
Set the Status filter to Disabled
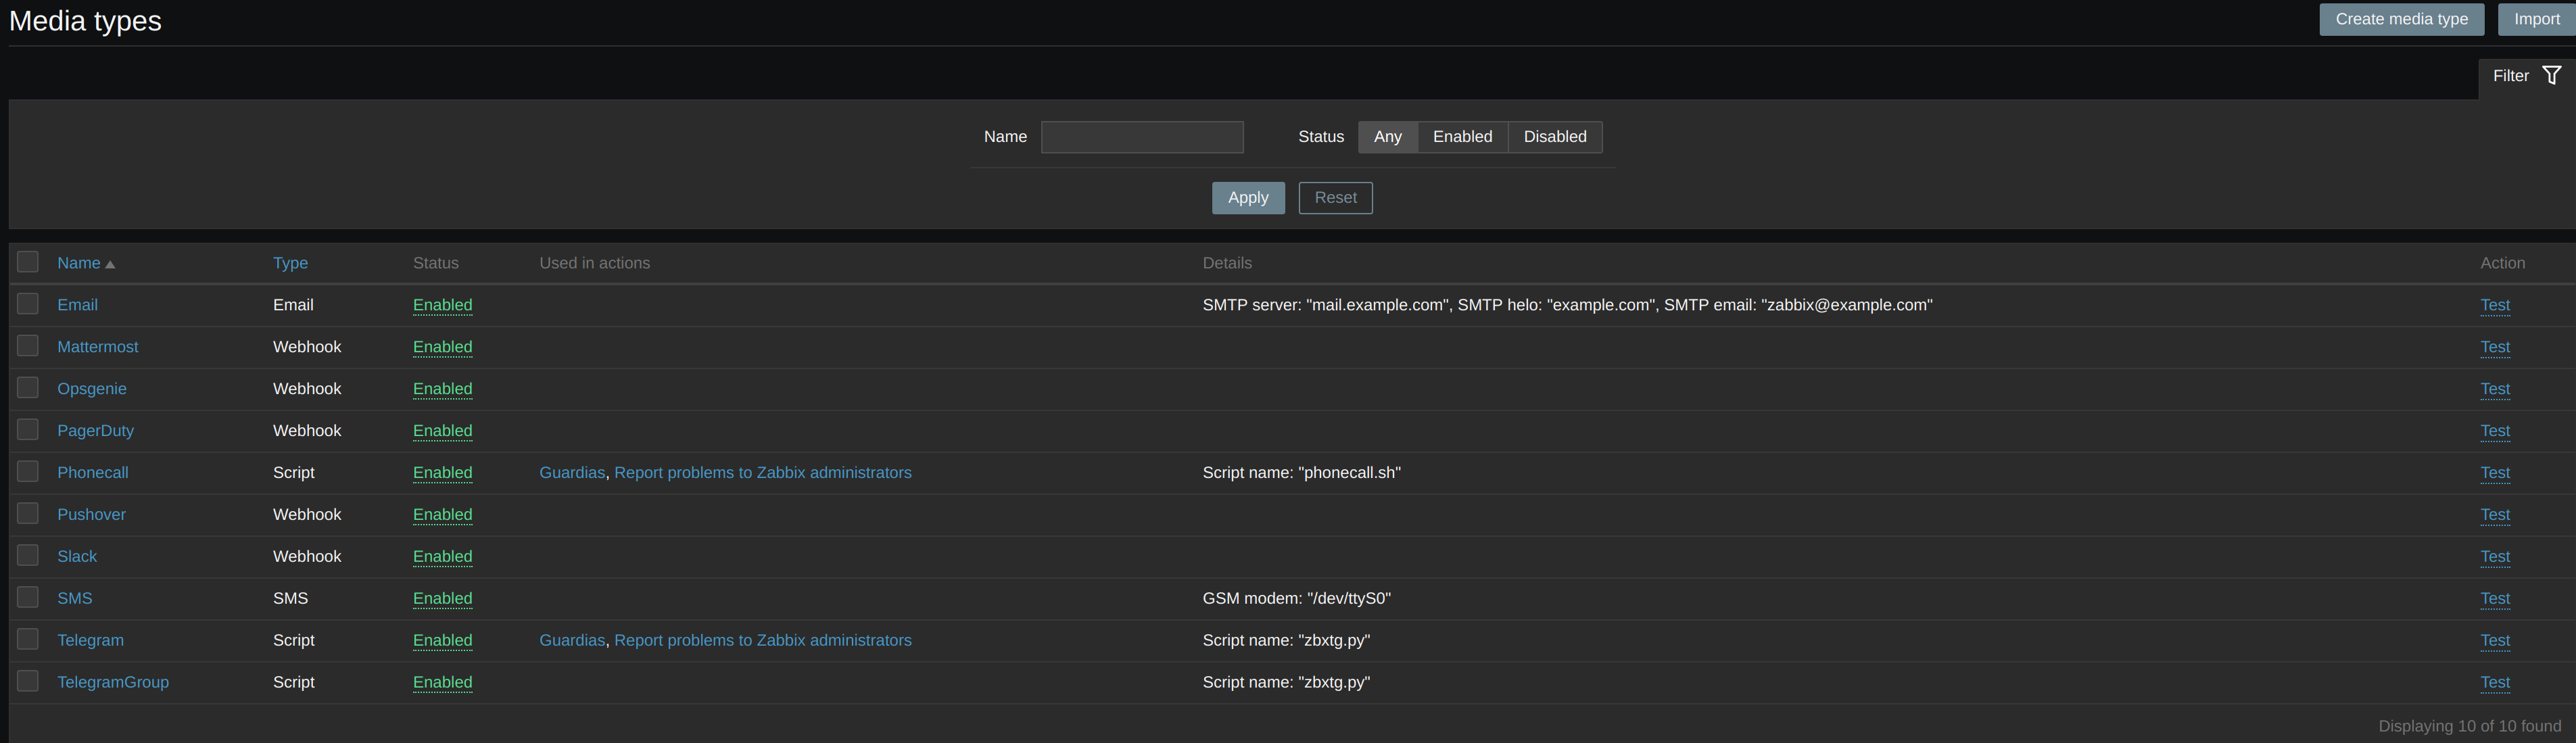point(1554,137)
